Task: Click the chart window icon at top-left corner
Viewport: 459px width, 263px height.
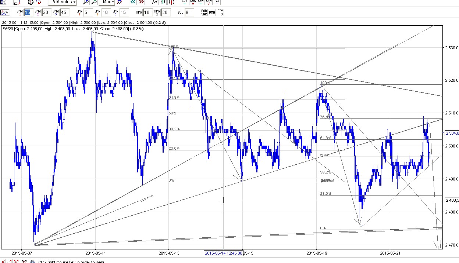Action: (3, 2)
